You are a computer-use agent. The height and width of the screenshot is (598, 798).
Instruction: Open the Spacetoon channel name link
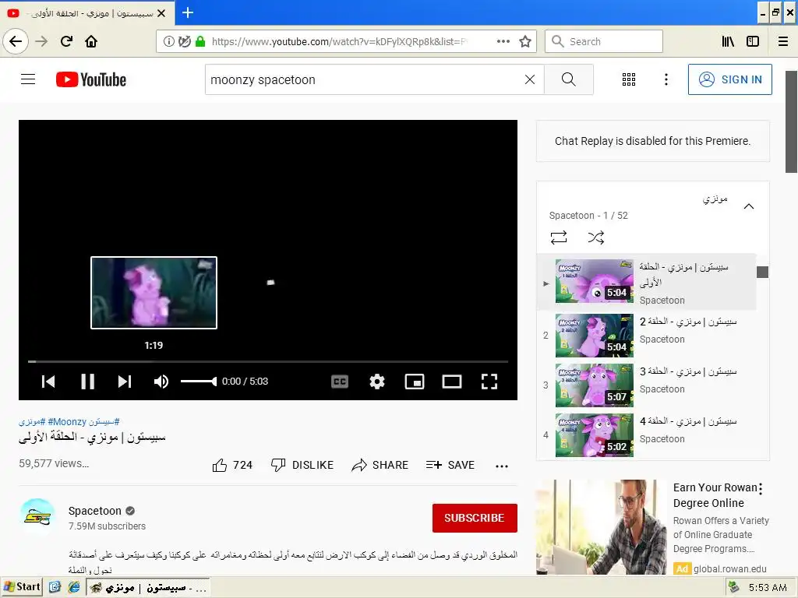pos(94,511)
